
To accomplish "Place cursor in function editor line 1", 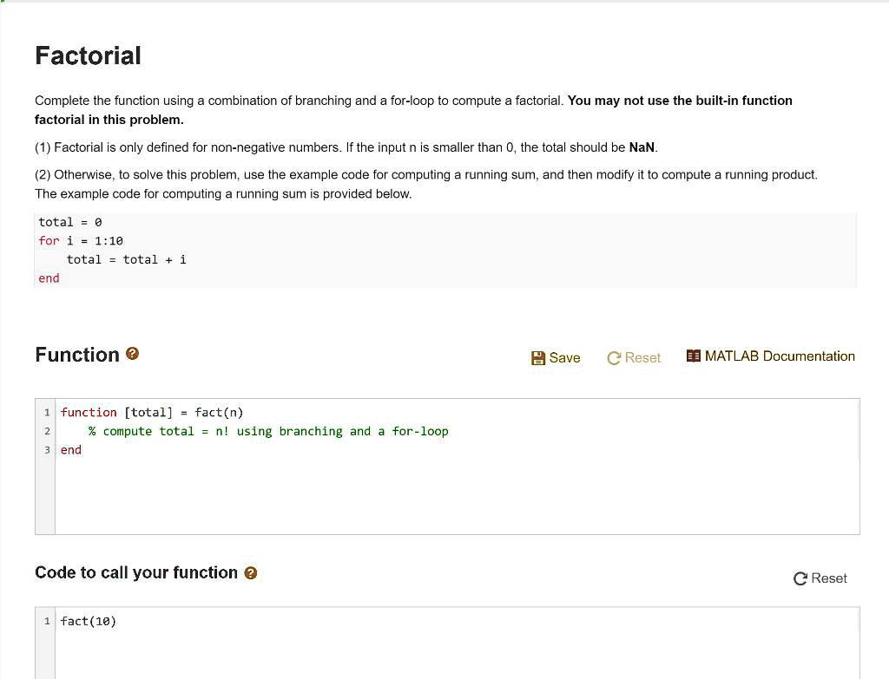I will tap(151, 412).
